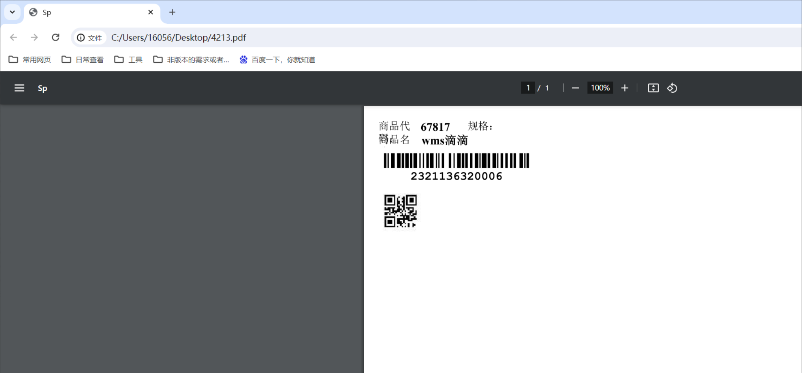
Task: Open the 工具 bookmark folder
Action: [128, 59]
